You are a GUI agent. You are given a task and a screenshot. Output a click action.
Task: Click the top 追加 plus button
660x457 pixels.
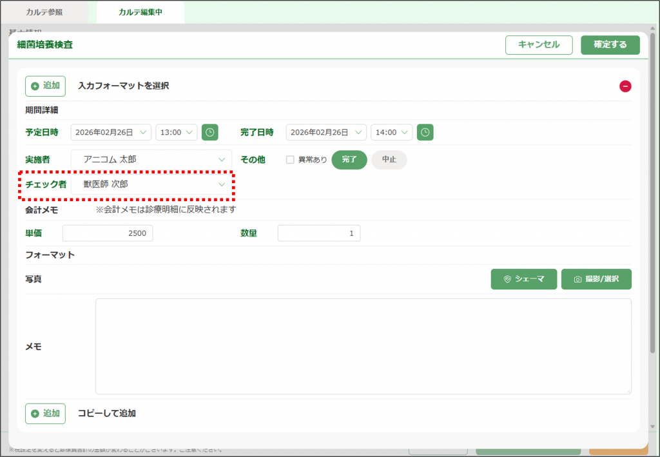tap(45, 86)
